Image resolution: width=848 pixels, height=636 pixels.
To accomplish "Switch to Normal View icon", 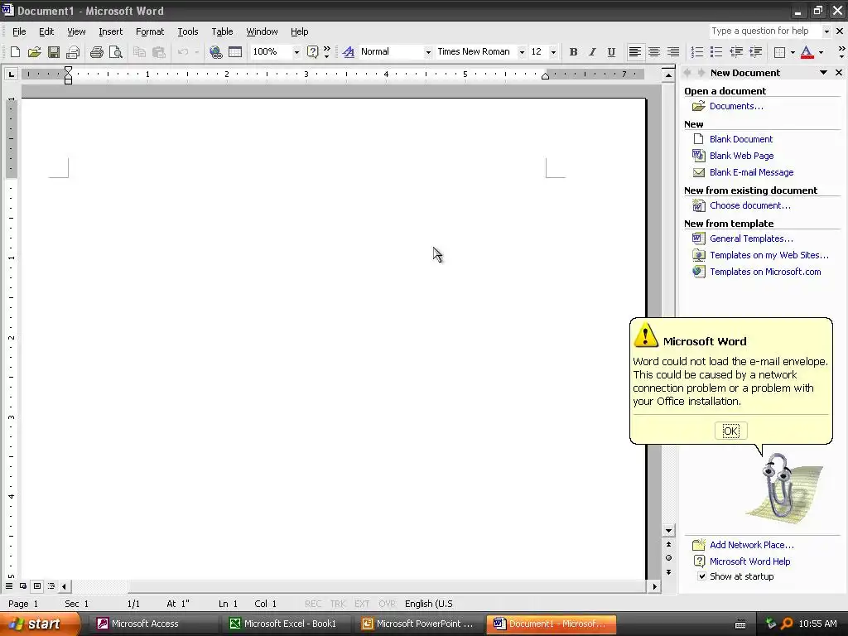I will click(9, 585).
